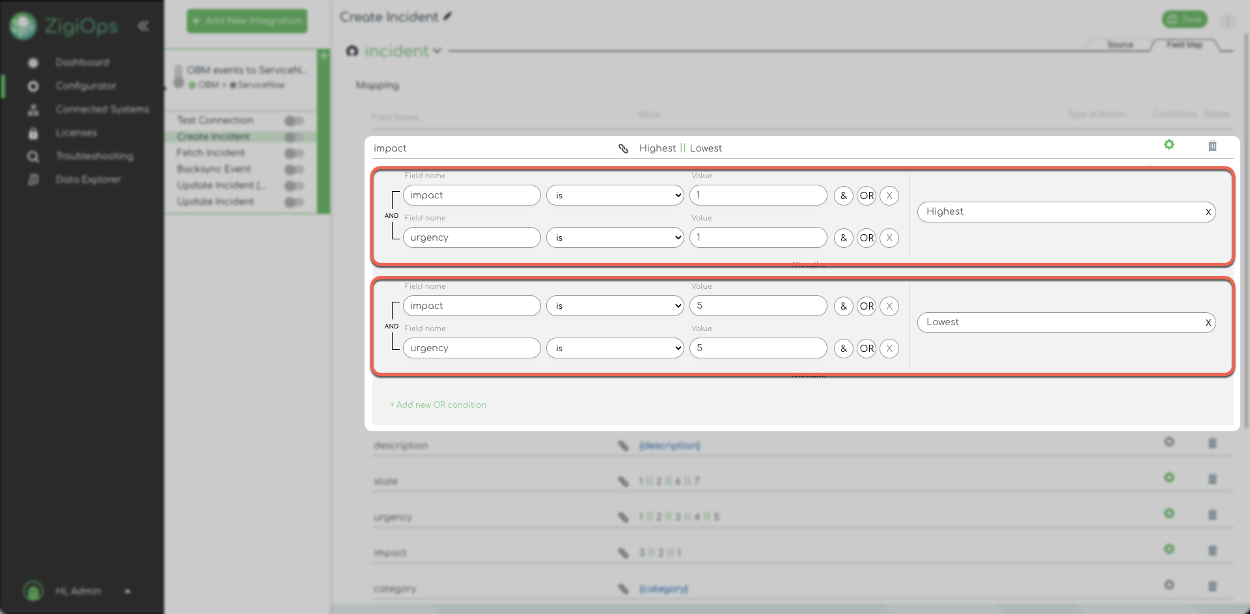
Task: Switch to the Source tab
Action: point(1120,45)
